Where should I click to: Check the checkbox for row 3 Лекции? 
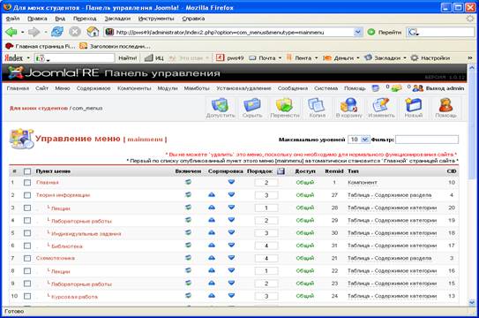coord(27,208)
